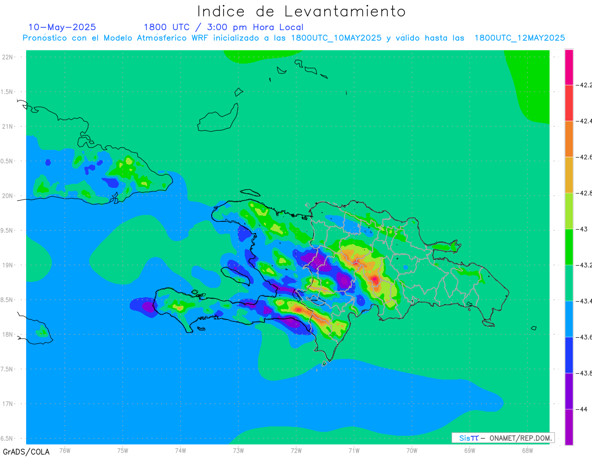The image size is (592, 457).
Task: Click the '19N' latitude label
Action: click(8, 265)
